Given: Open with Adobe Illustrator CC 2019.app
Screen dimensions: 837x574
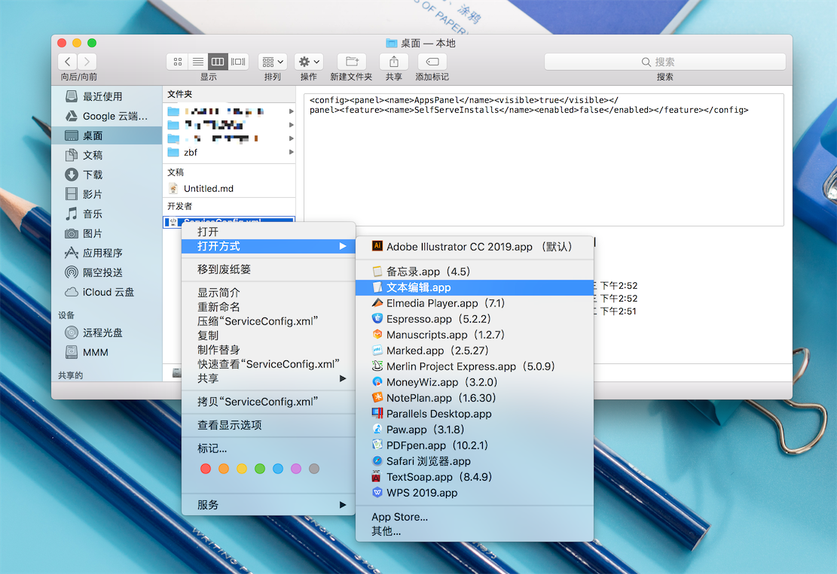Looking at the screenshot, I should click(x=475, y=247).
